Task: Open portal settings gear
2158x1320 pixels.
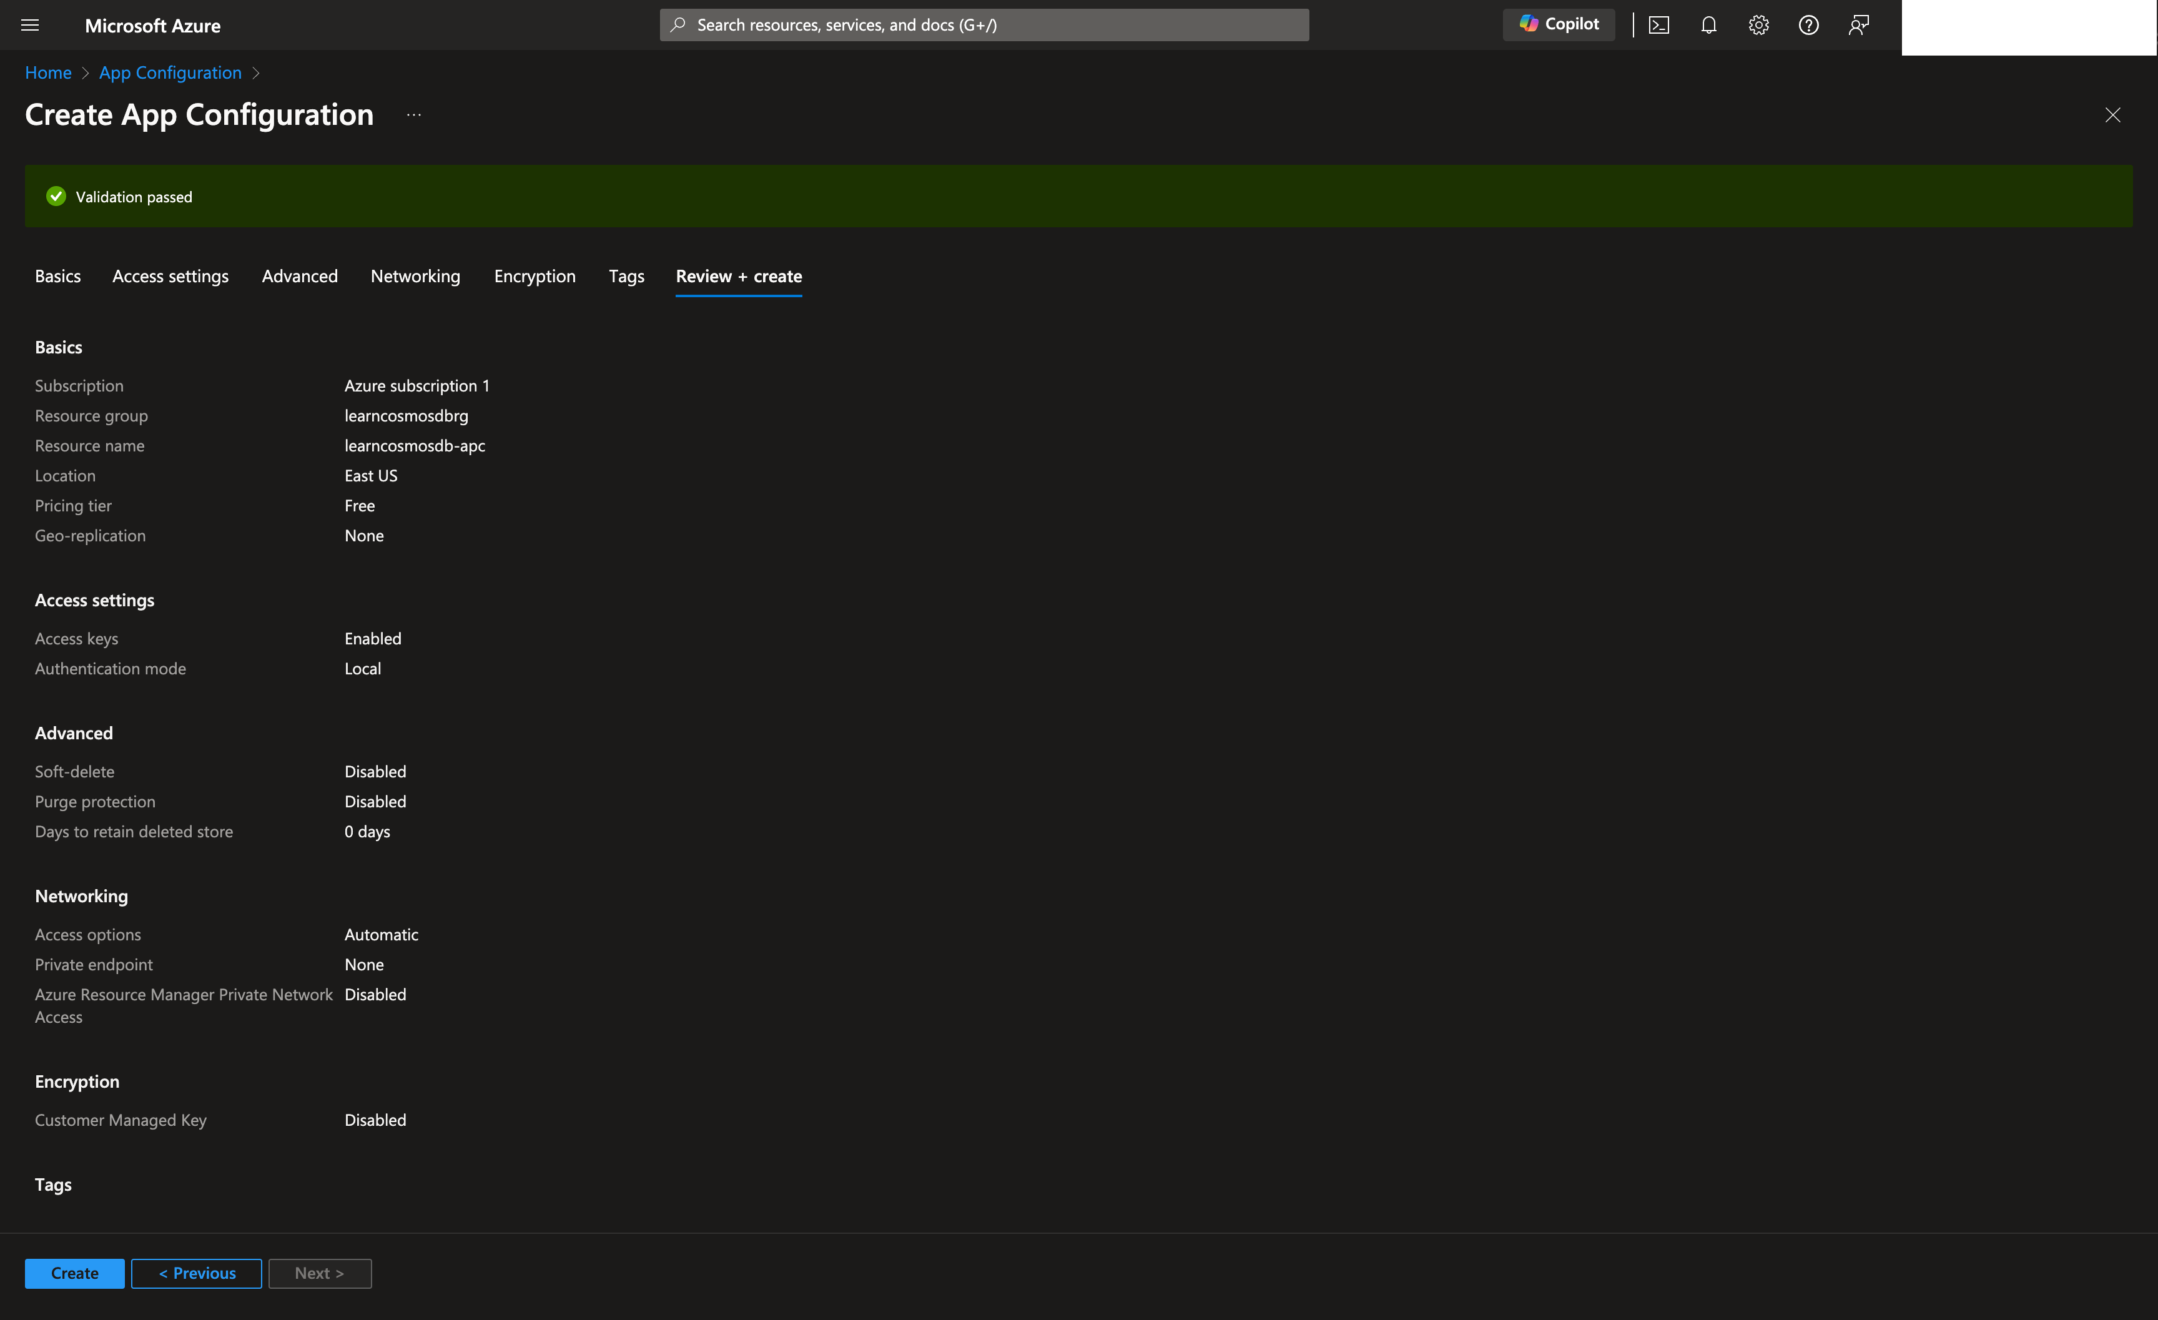Action: 1758,24
